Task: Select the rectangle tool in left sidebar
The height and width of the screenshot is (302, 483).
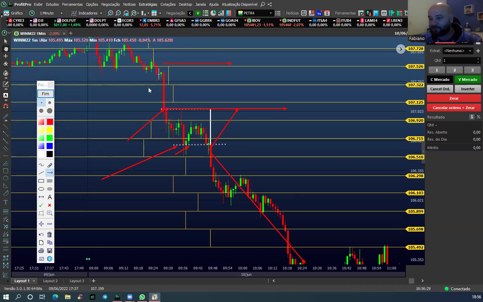Action: coord(6,171)
